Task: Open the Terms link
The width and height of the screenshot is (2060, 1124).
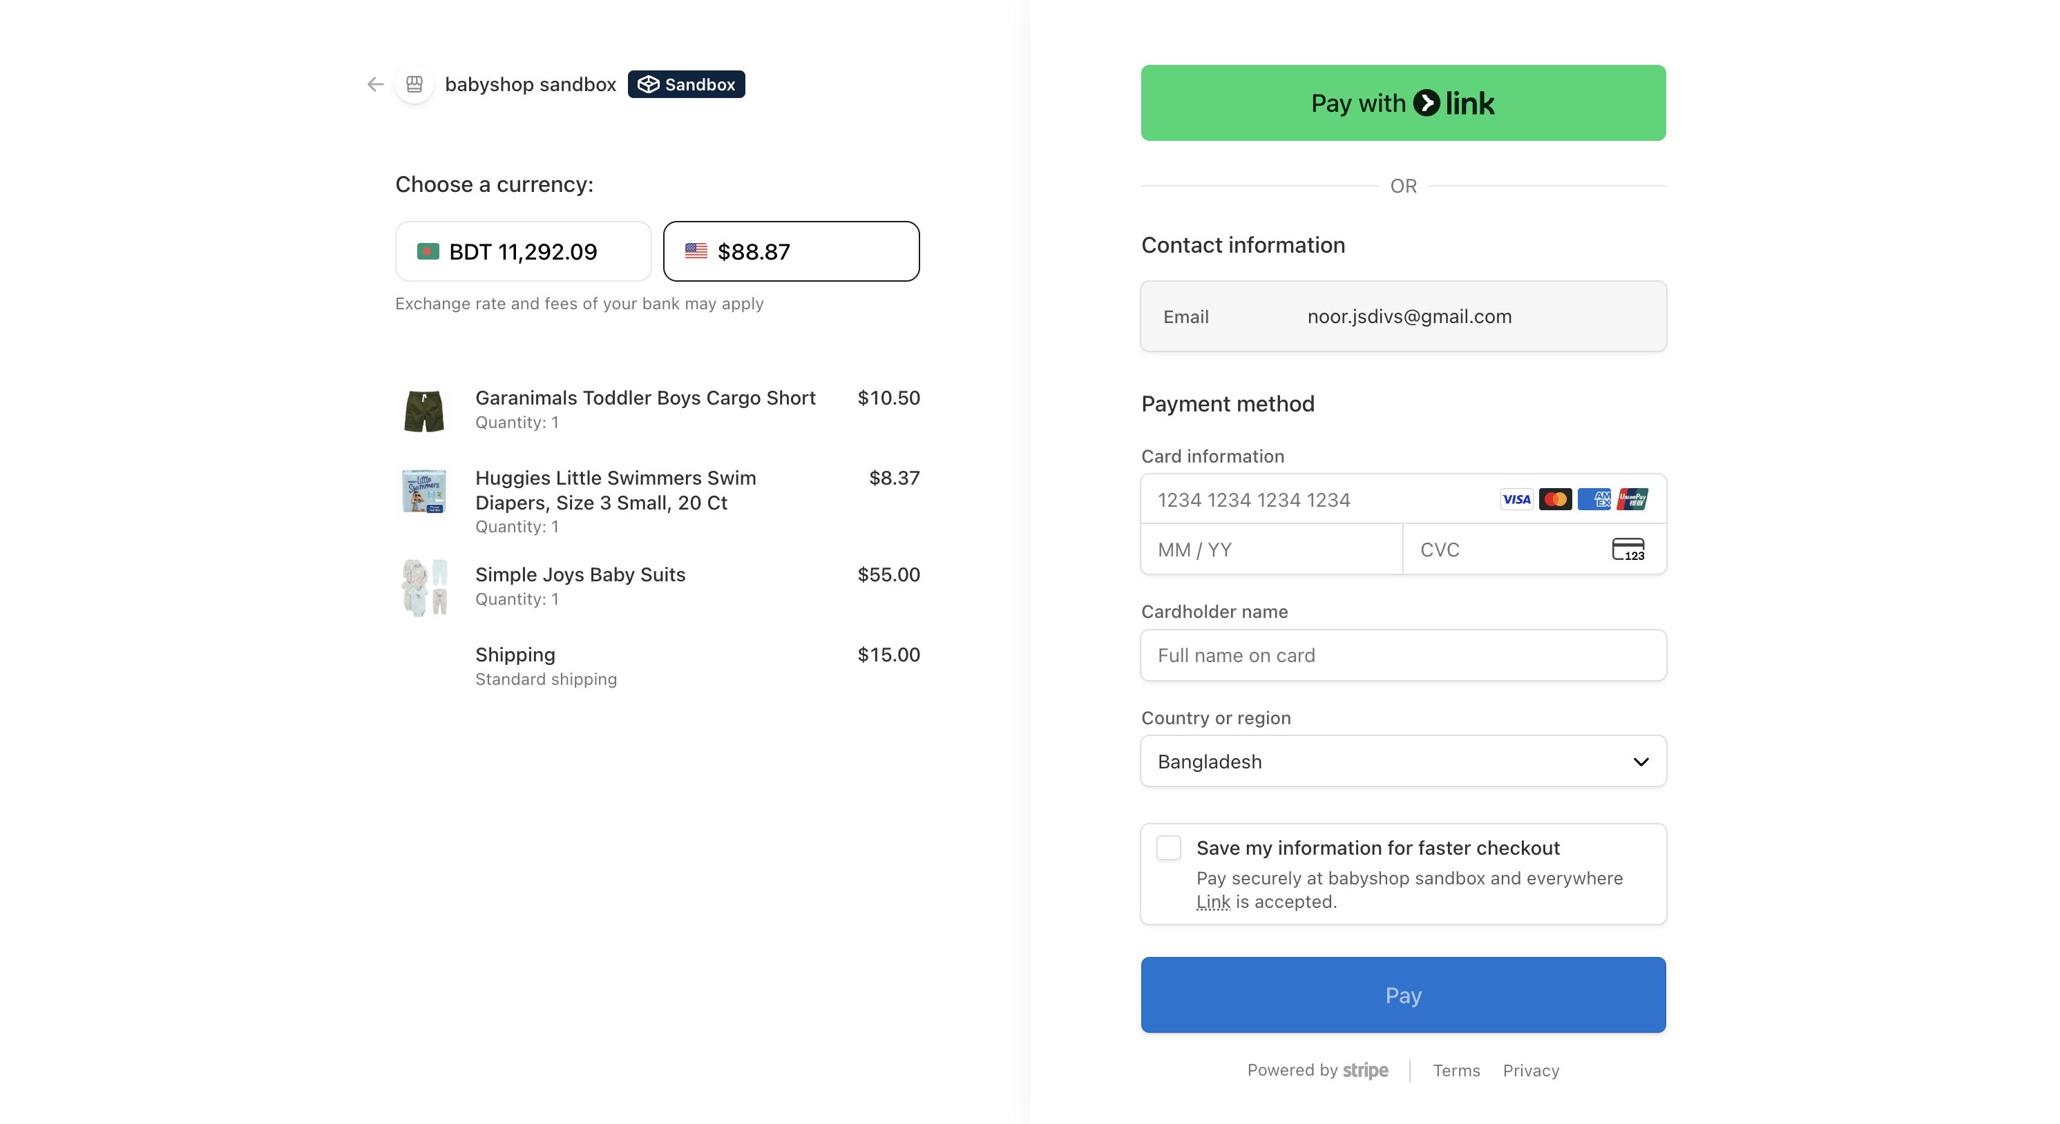Action: tap(1456, 1070)
